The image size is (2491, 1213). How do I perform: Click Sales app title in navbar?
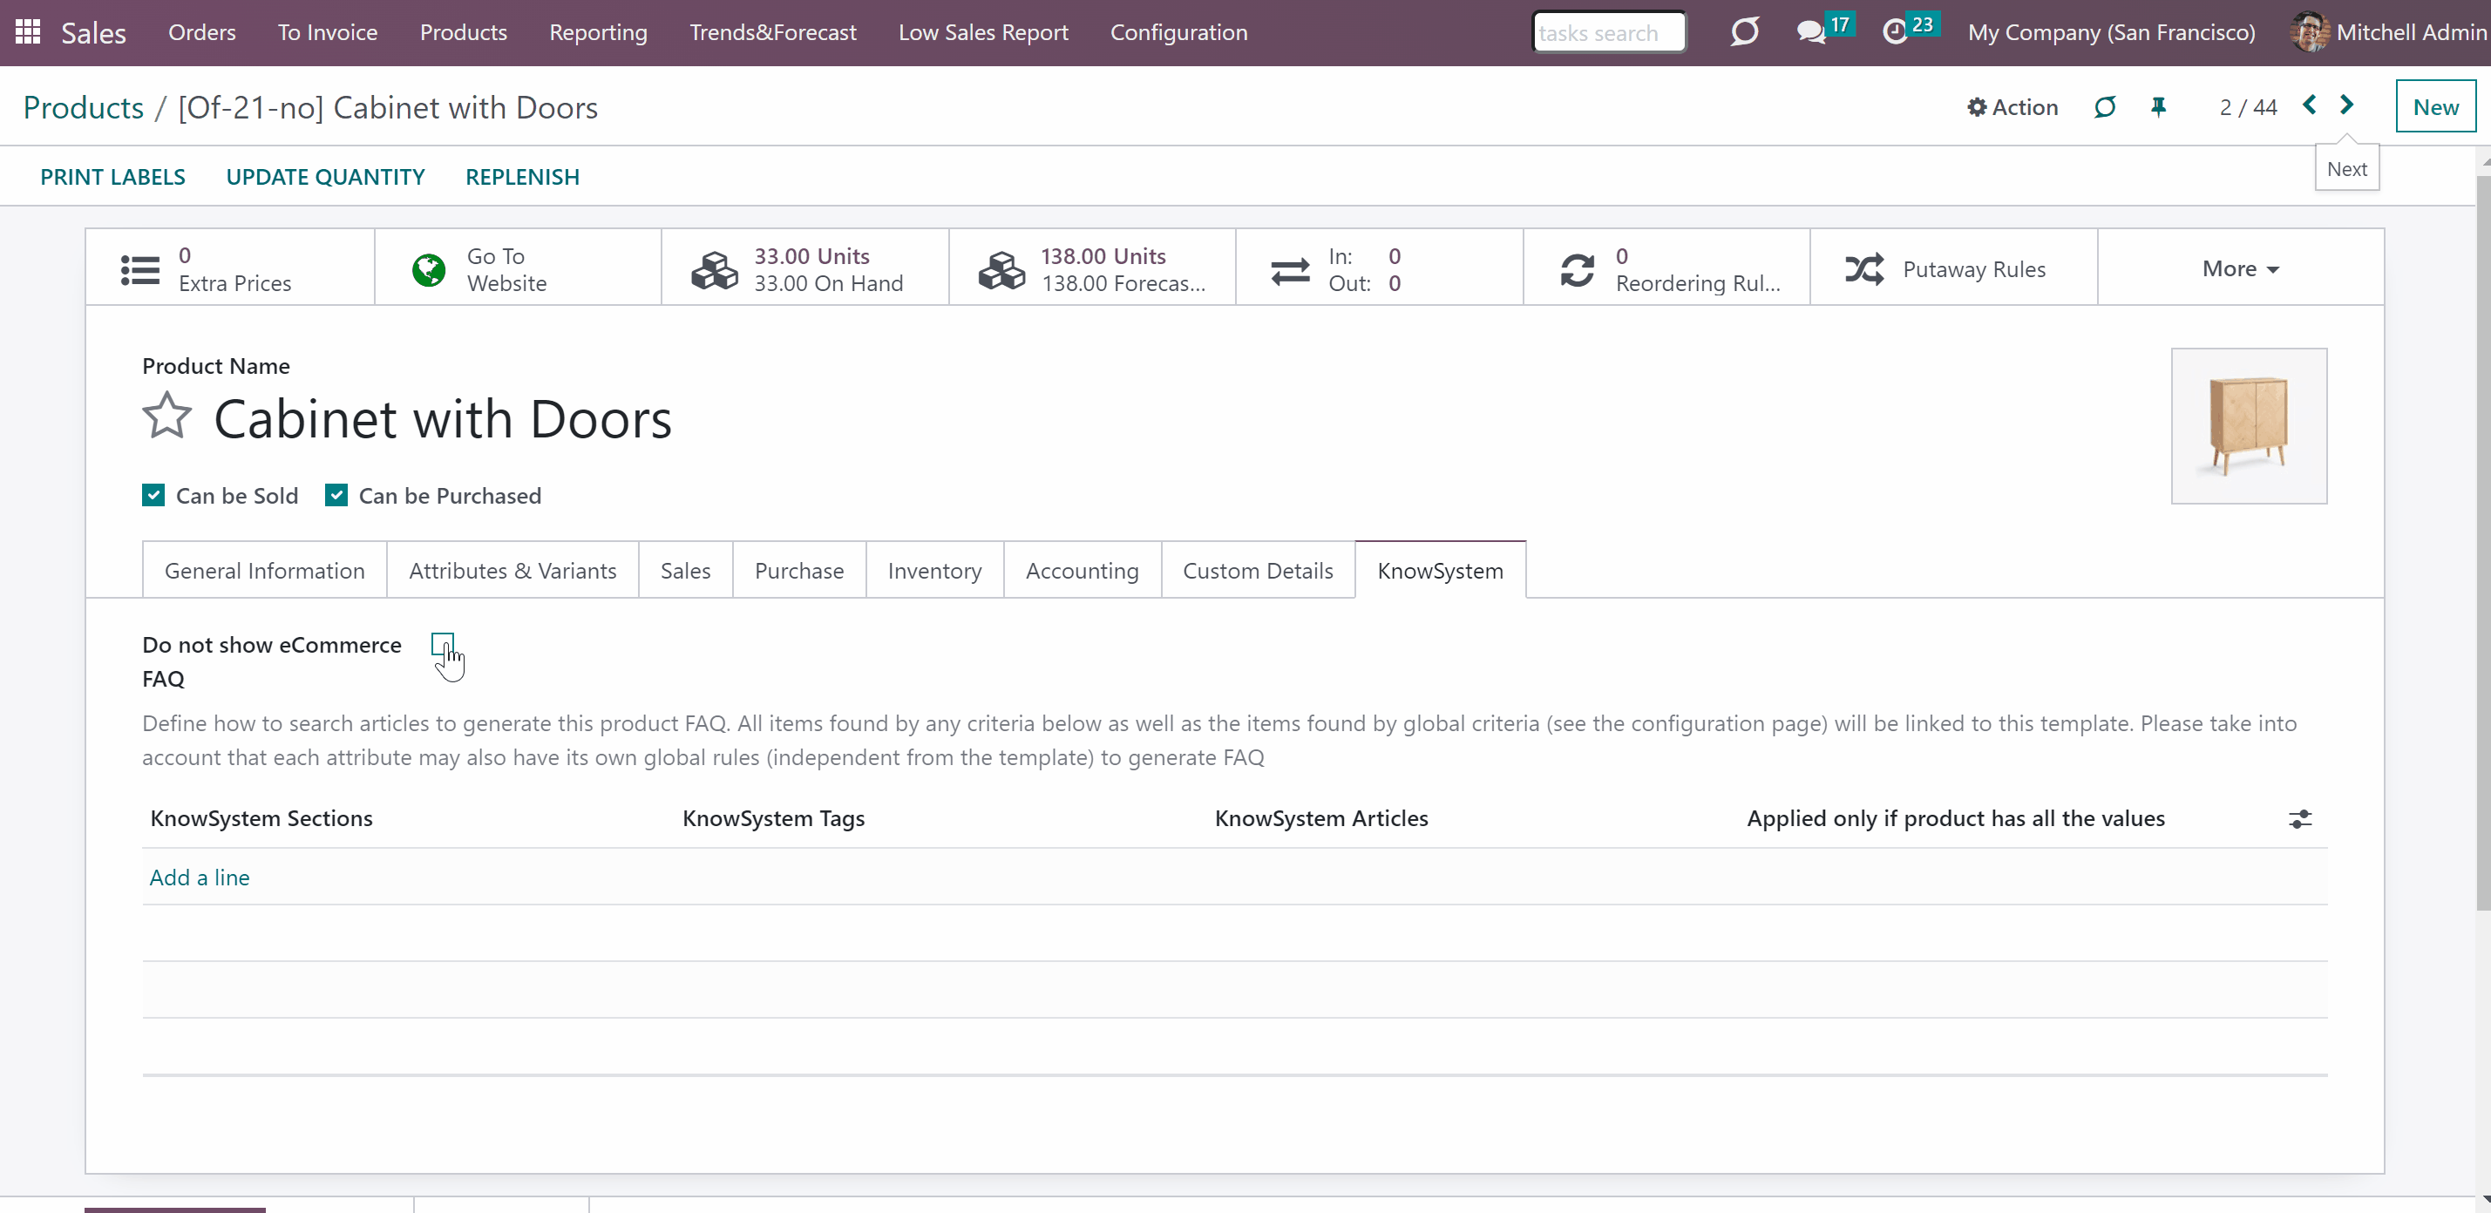tap(94, 33)
